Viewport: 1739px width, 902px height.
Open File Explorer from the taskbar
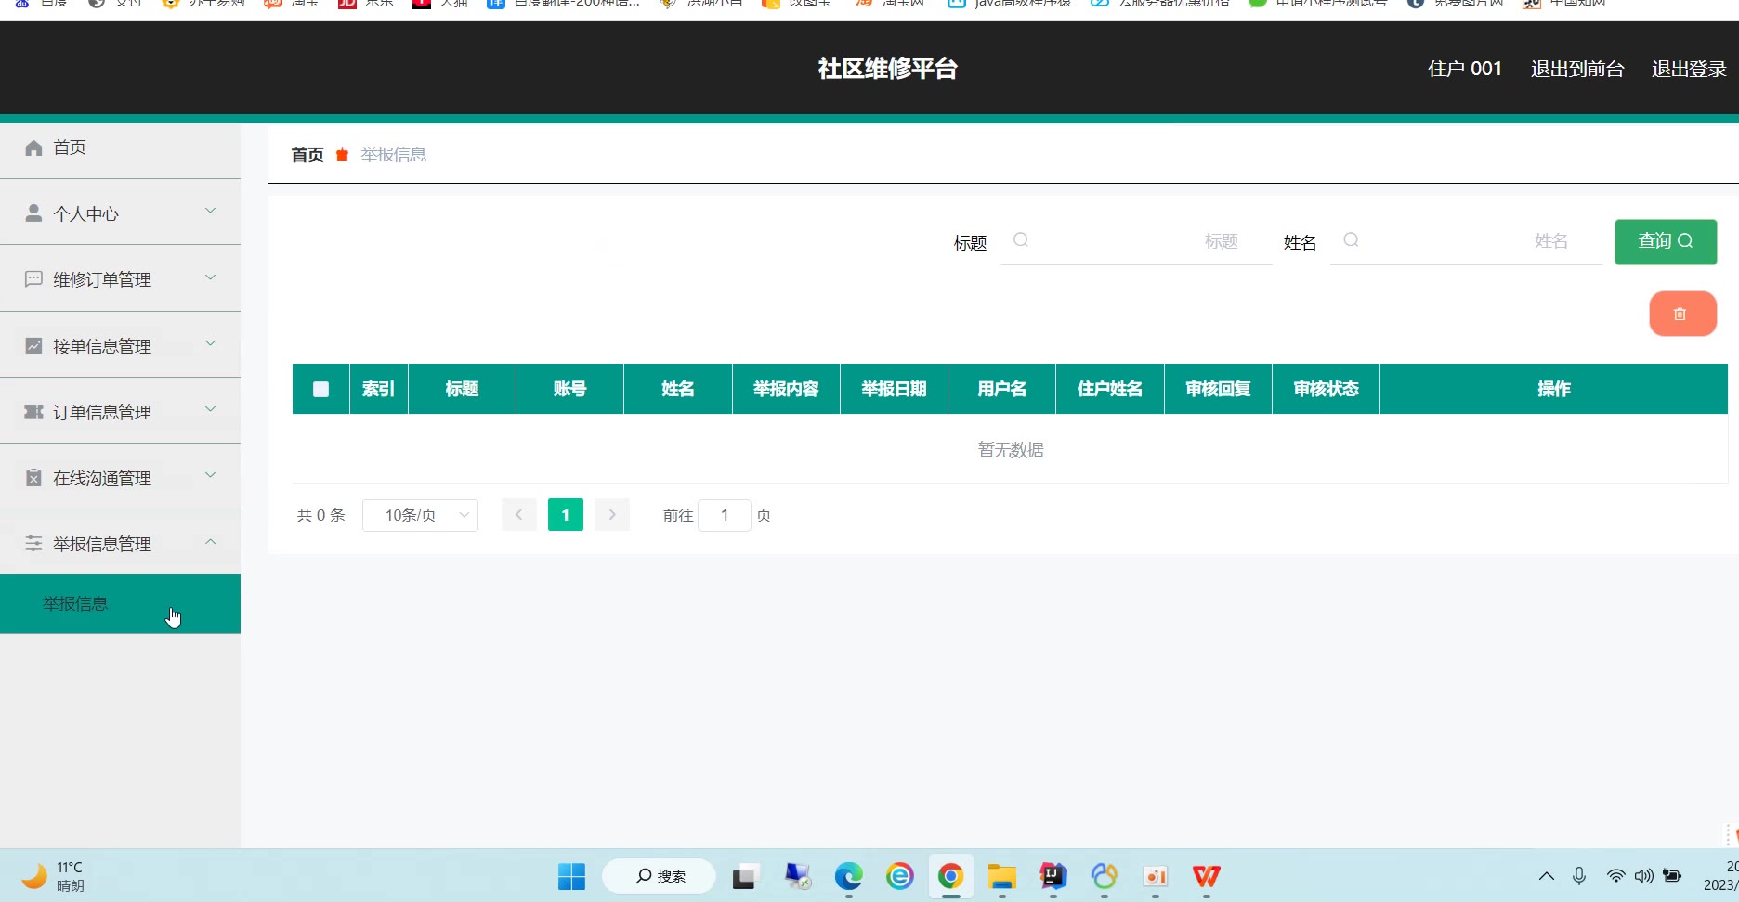pyautogui.click(x=1001, y=876)
